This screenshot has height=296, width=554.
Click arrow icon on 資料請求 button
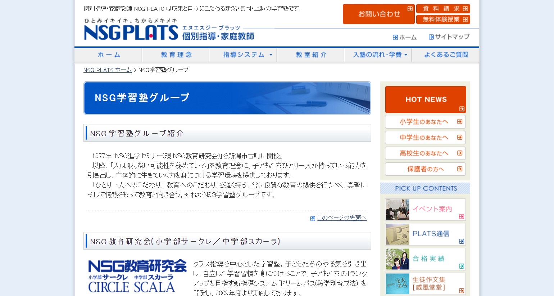[466, 9]
